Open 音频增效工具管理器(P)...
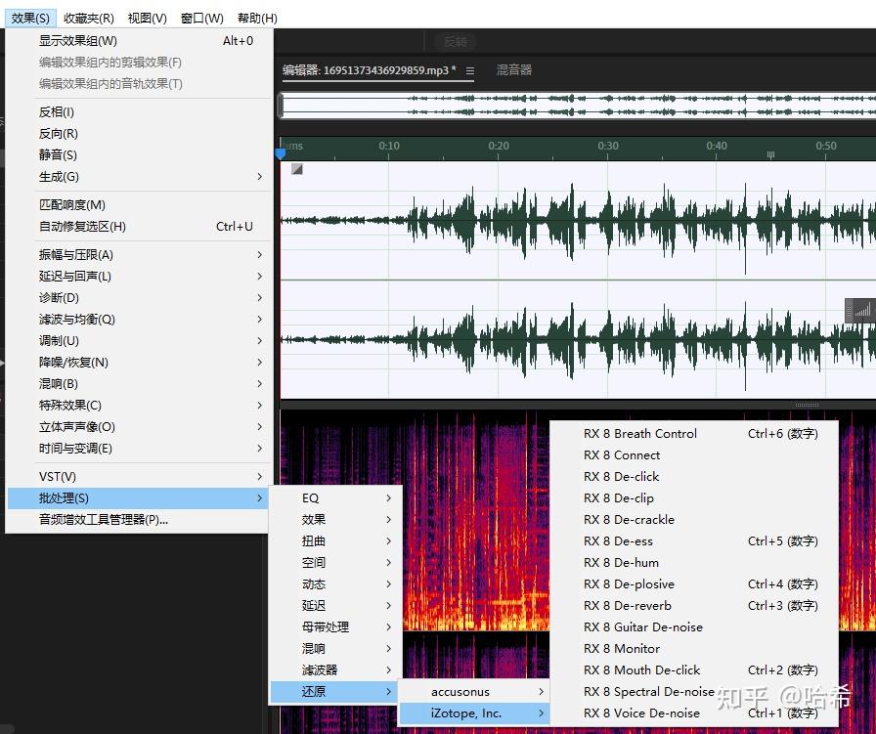Image resolution: width=876 pixels, height=734 pixels. click(104, 519)
